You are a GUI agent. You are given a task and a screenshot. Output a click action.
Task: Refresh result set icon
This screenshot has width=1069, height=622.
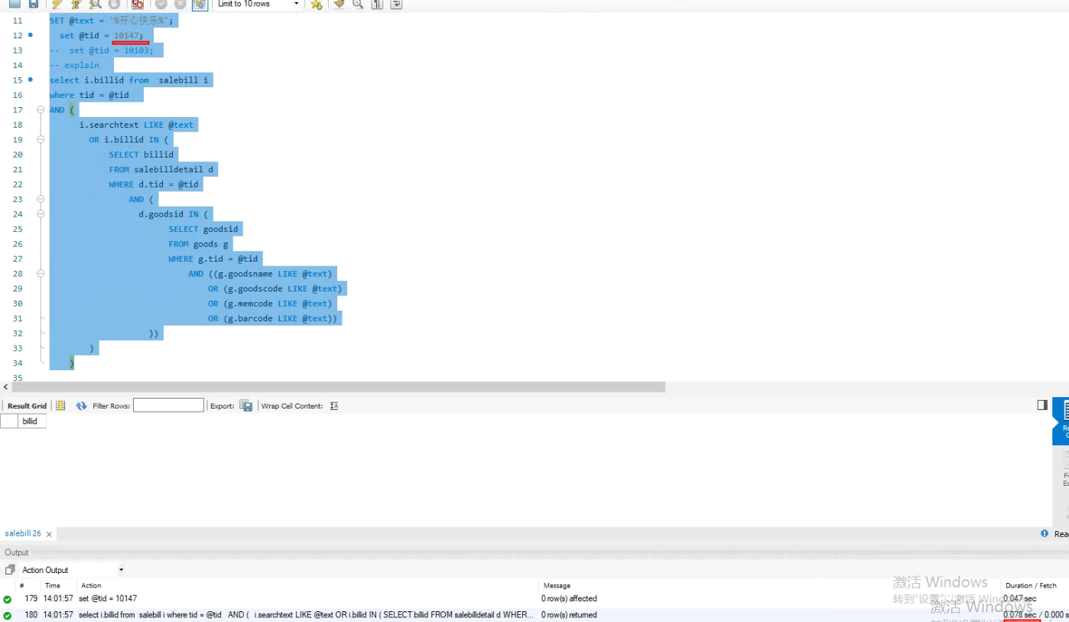(x=81, y=405)
